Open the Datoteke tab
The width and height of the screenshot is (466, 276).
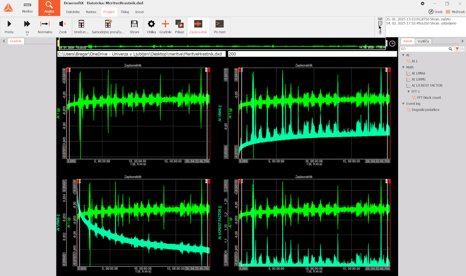[73, 12]
